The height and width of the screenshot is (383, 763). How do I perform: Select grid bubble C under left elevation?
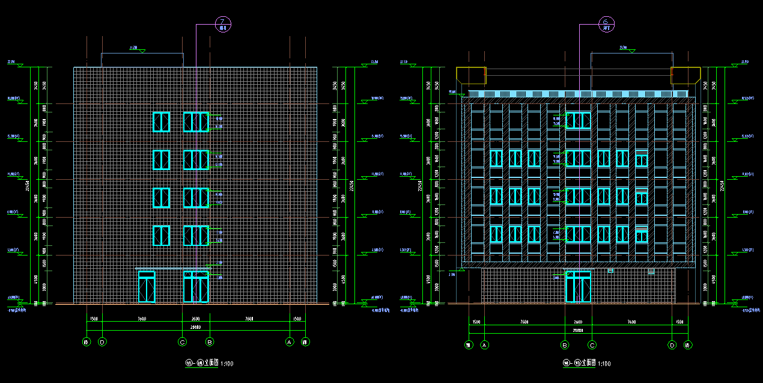click(x=183, y=342)
